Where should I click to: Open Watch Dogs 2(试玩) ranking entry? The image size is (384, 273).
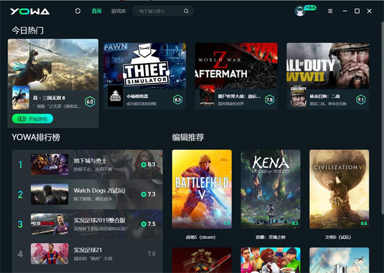click(x=87, y=194)
